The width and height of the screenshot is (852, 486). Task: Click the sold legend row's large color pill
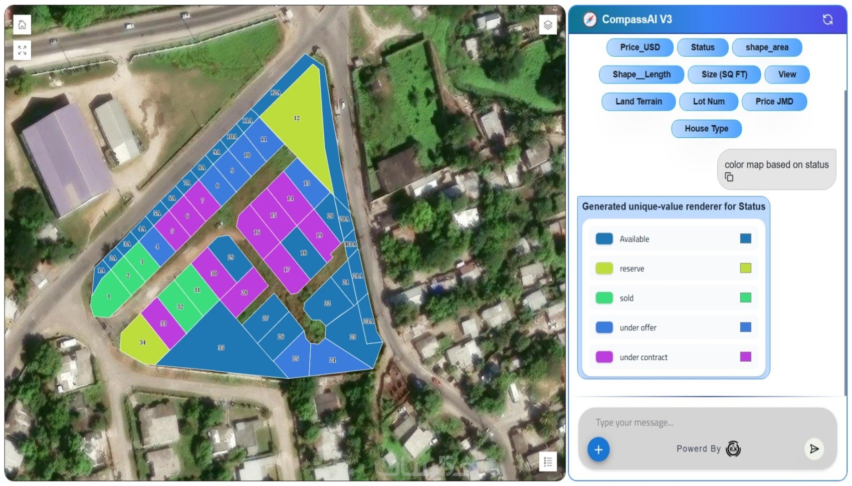tap(604, 298)
